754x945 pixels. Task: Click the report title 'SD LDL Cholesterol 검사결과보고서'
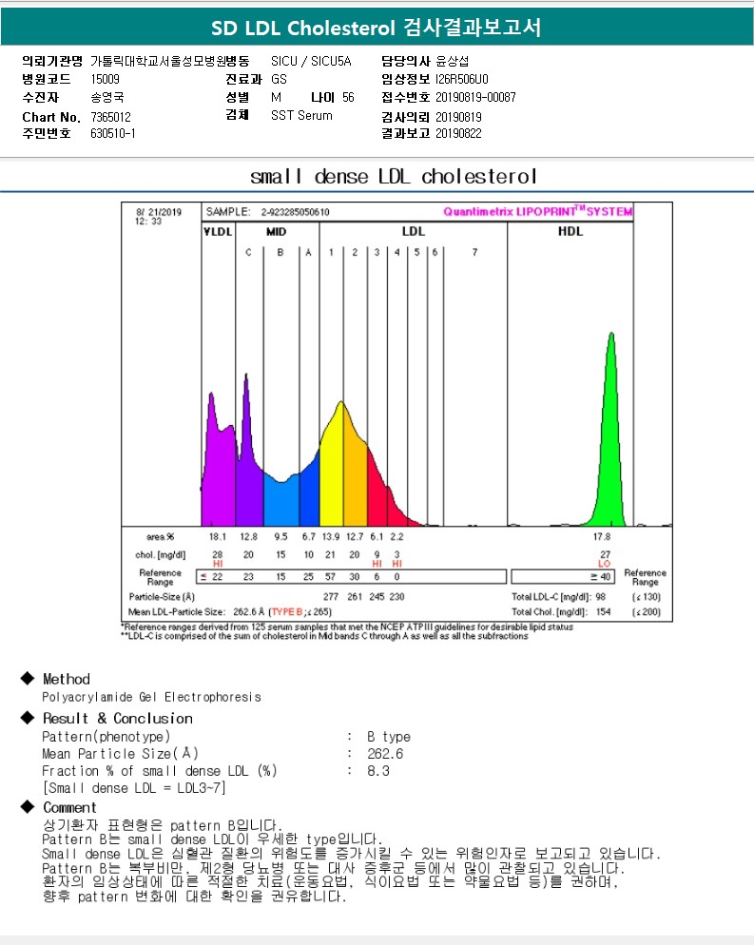(x=377, y=28)
